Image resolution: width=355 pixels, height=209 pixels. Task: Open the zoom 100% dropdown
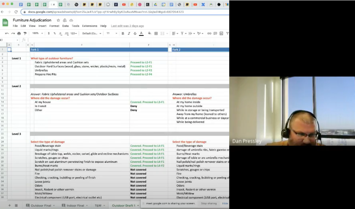tap(37, 33)
